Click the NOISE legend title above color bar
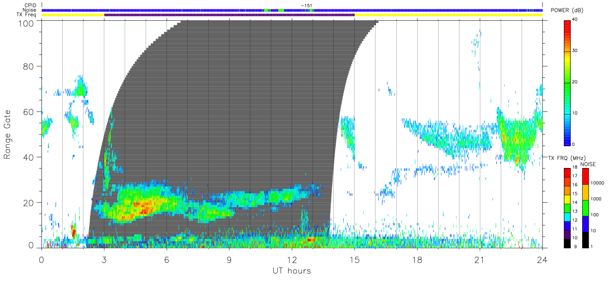Image resolution: width=610 pixels, height=281 pixels. [588, 164]
